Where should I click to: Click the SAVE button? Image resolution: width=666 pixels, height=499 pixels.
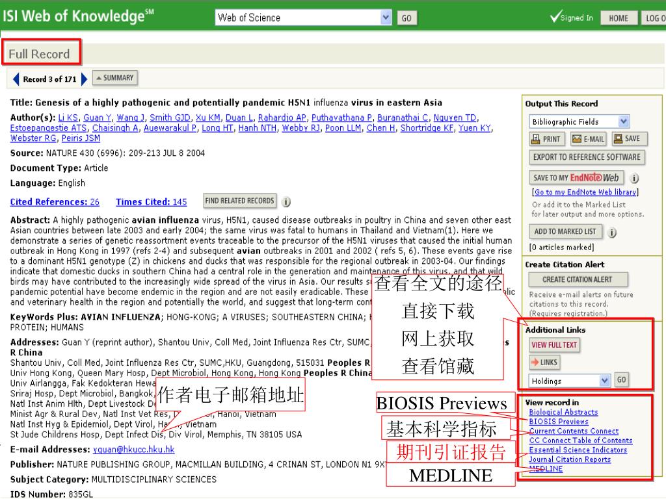click(x=629, y=139)
